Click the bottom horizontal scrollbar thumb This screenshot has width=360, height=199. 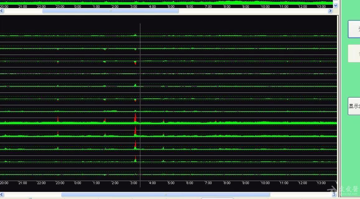165,195
